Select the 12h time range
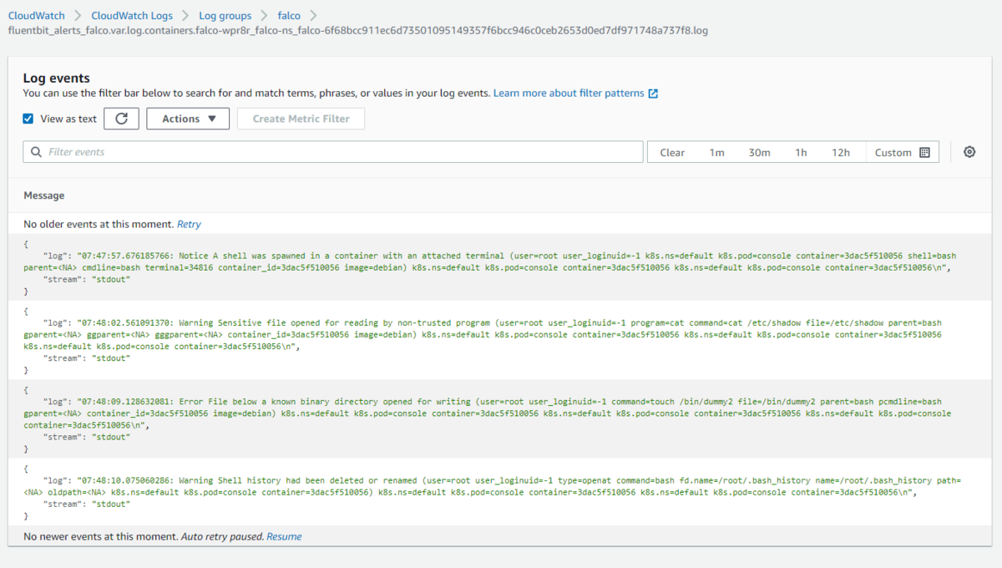1002x568 pixels. 841,153
